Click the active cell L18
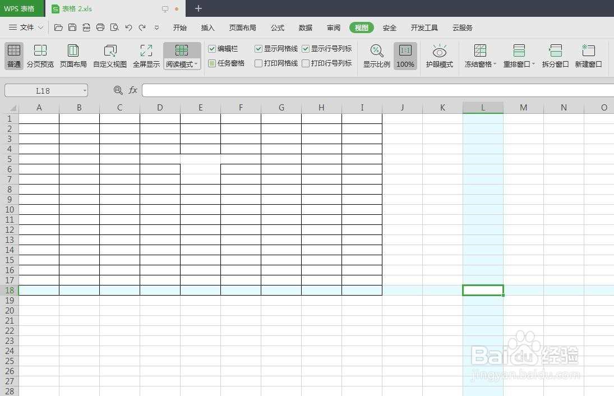 pos(483,290)
